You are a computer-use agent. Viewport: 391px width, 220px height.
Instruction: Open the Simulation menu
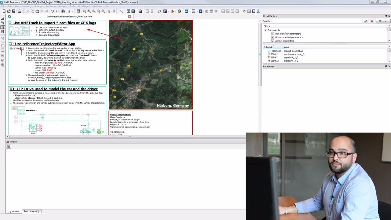(x=50, y=6)
